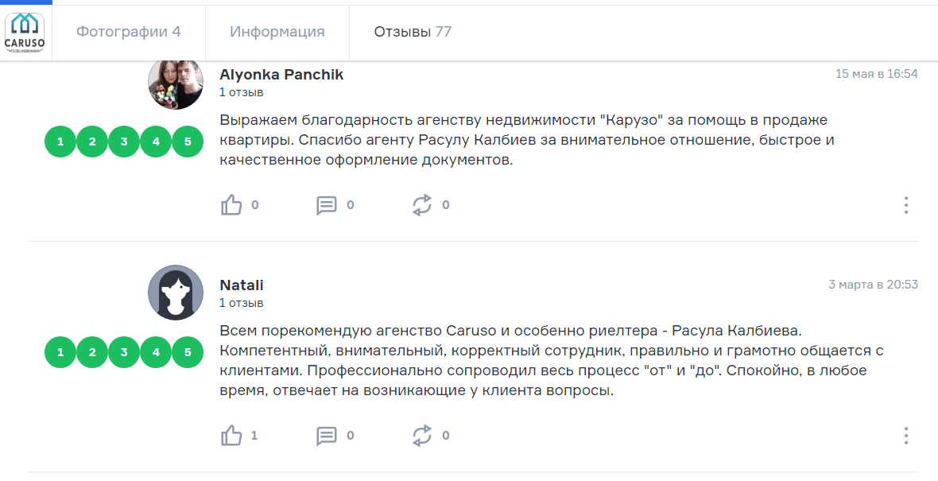Click the 3 марта в 20:53 timestamp
Viewport: 938px width, 481px height.
pos(873,285)
